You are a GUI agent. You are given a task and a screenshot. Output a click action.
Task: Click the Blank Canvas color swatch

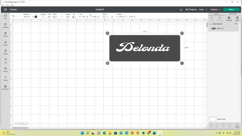(213, 119)
